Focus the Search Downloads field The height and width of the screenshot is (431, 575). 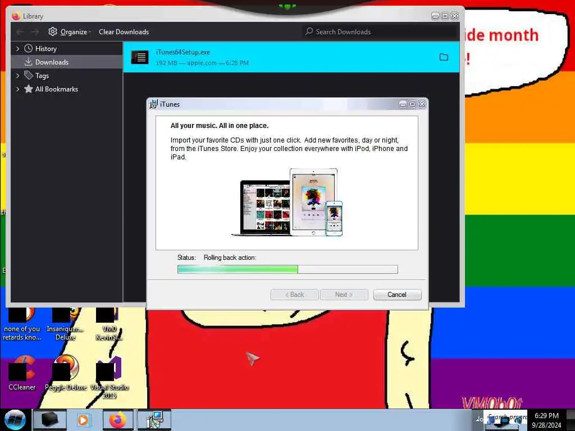(x=380, y=32)
